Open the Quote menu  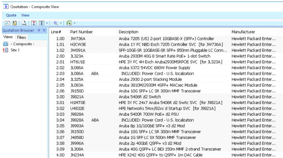[x=11, y=15]
